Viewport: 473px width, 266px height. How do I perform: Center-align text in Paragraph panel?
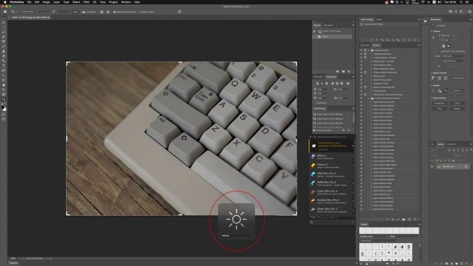click(x=322, y=83)
